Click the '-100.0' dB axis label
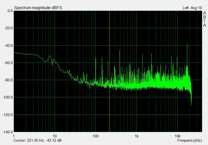This screenshot has width=208, height=145. point(8,97)
